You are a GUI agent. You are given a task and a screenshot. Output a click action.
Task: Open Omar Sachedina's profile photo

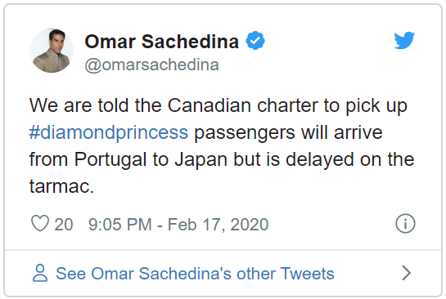coord(52,51)
